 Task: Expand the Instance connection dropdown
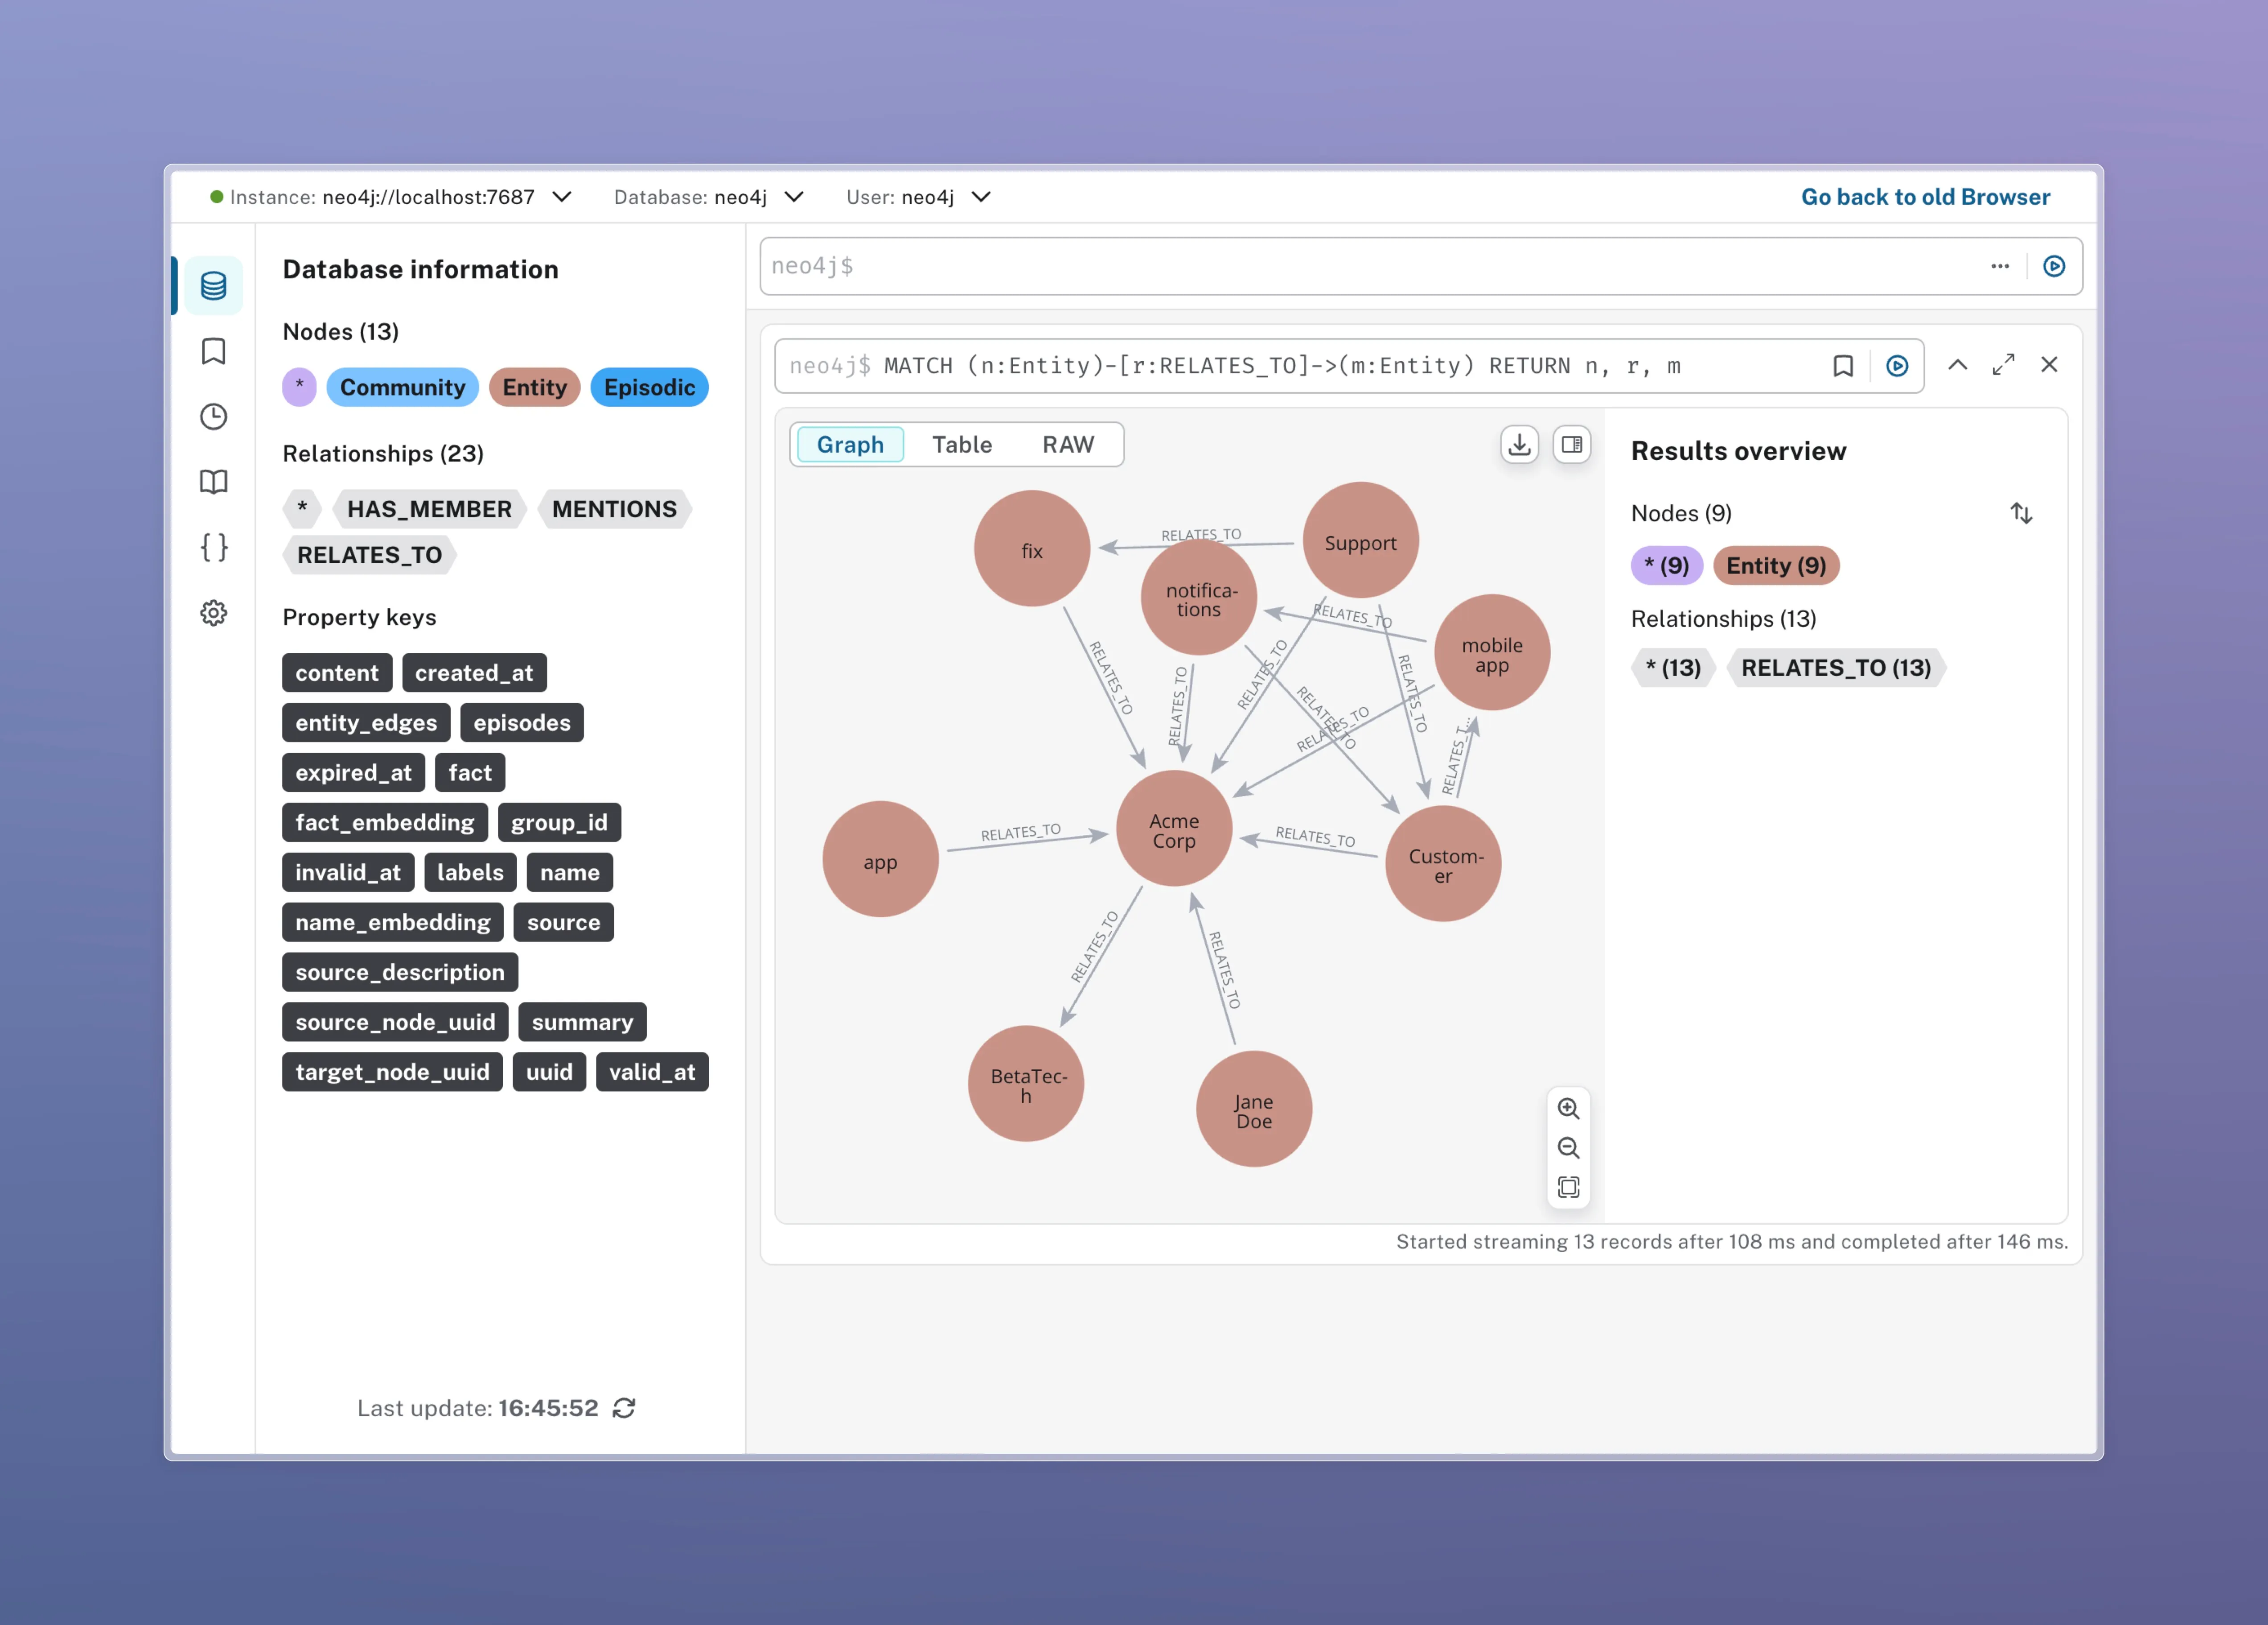(x=563, y=197)
